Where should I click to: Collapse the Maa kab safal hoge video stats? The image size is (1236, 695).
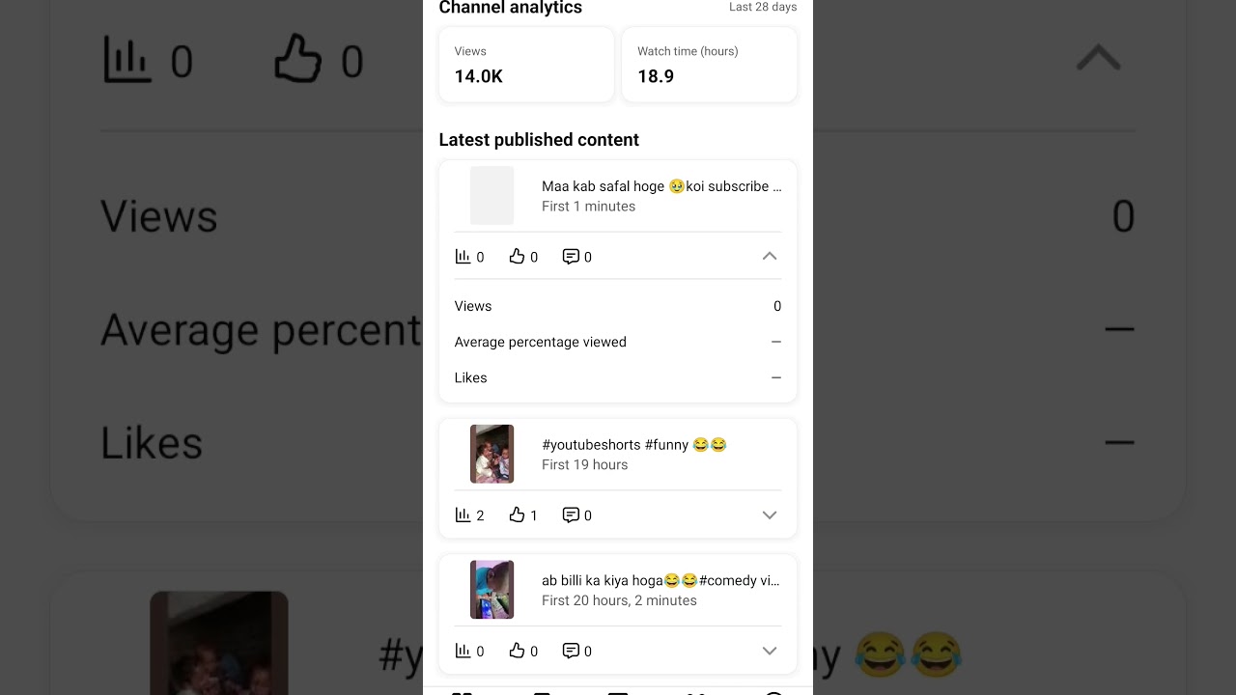tap(770, 257)
